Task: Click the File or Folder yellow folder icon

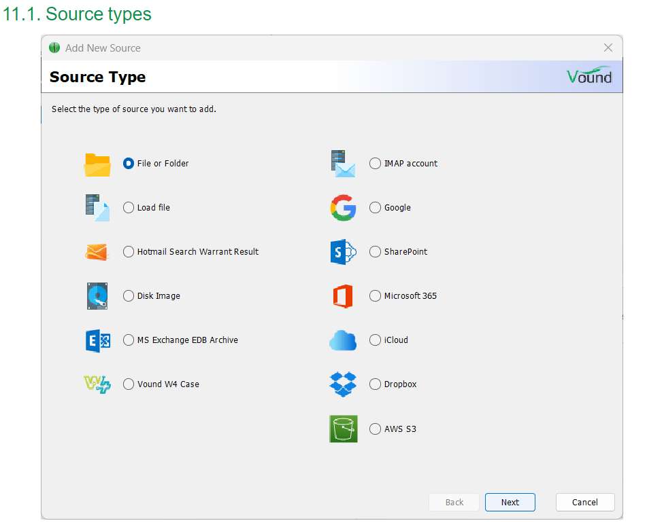Action: pos(97,165)
